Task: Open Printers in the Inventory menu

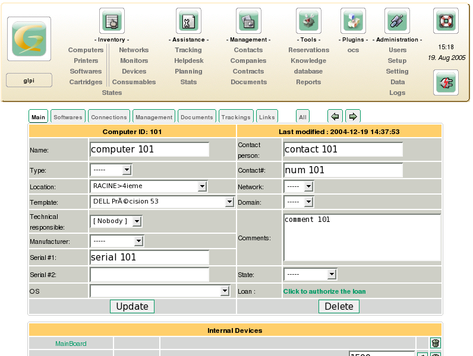Action: (86, 61)
